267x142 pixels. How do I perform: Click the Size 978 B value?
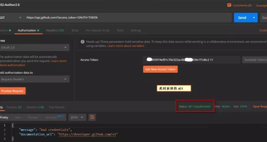click(244, 107)
